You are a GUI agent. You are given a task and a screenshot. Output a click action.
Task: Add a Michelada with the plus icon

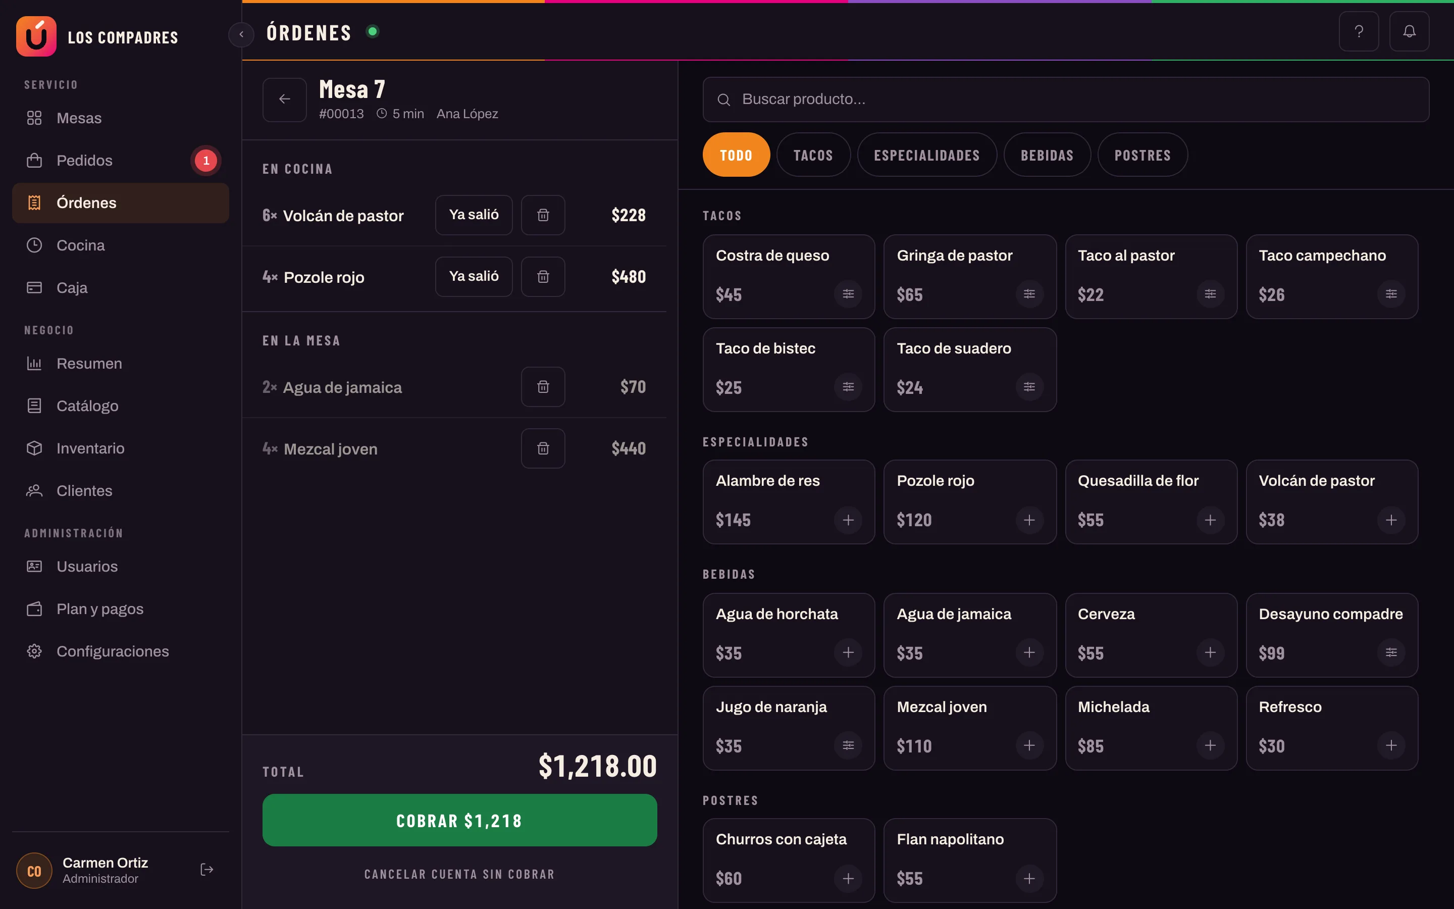(1210, 745)
